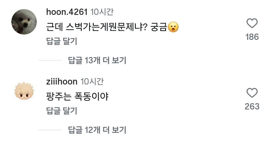Click the line beside 답글 13개 더 보기

[x=50, y=61]
